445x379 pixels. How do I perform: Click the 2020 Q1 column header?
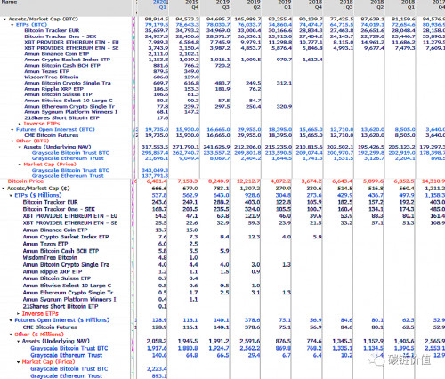click(x=160, y=4)
